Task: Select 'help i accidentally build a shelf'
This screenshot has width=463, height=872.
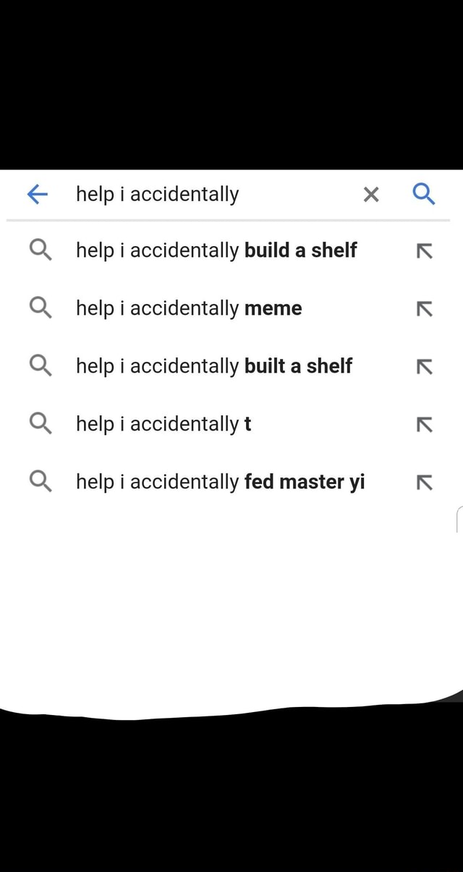Action: tap(216, 250)
